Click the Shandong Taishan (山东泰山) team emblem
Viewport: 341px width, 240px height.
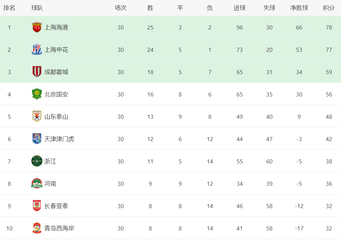(37, 117)
